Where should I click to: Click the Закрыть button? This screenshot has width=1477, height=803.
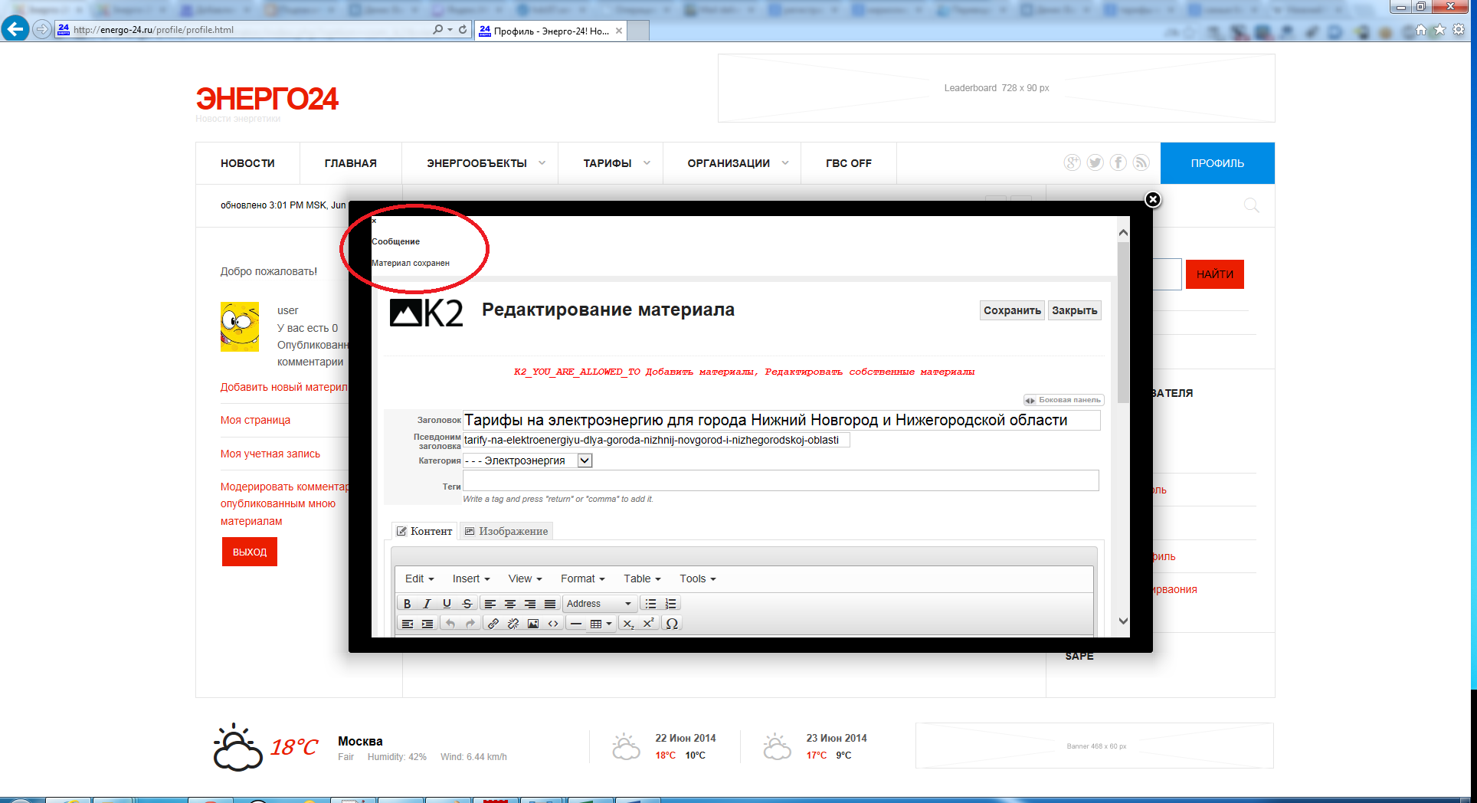click(1074, 310)
